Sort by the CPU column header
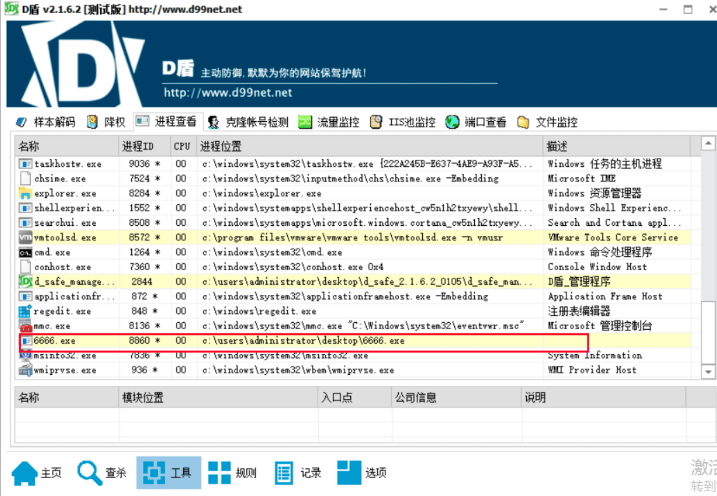 pos(183,146)
